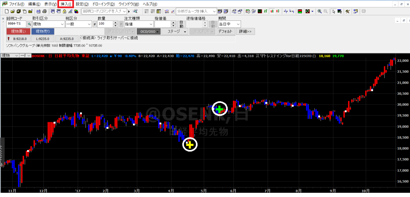Click the alarm clock calendar icon
Viewport: 410px width, 197px height.
248,11
